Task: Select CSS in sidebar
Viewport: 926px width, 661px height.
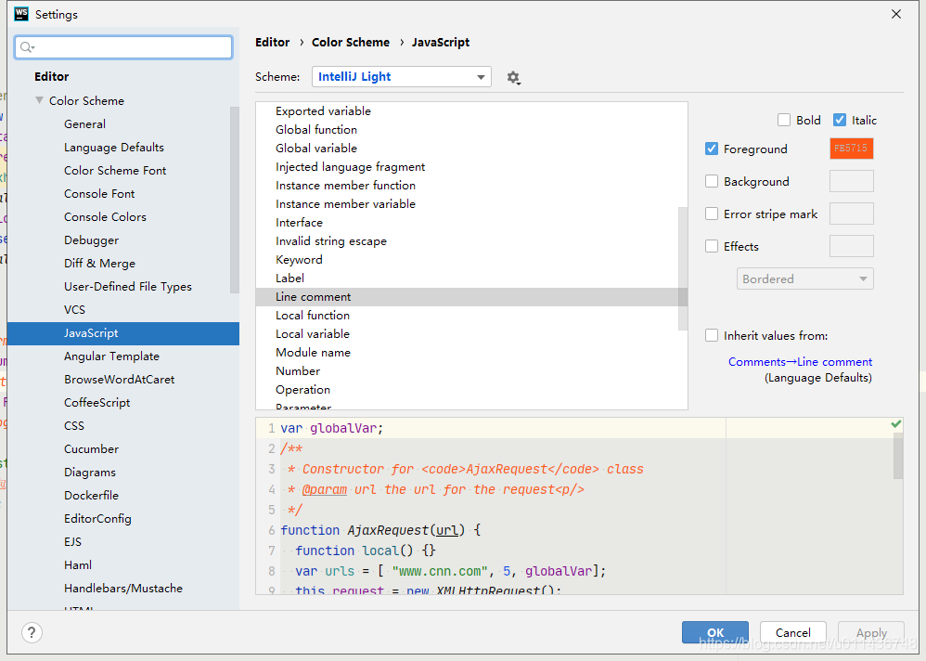Action: [74, 426]
